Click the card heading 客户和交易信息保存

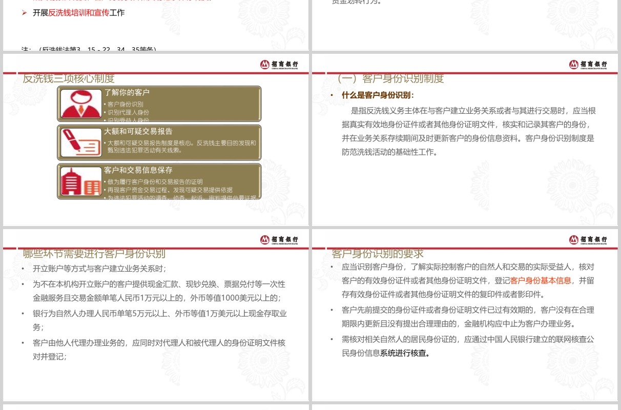click(138, 170)
